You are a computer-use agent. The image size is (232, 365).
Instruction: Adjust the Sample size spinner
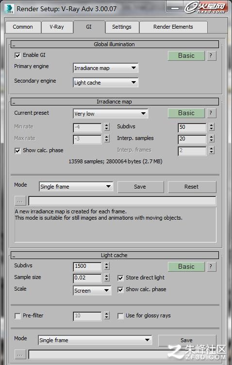pyautogui.click(x=106, y=278)
